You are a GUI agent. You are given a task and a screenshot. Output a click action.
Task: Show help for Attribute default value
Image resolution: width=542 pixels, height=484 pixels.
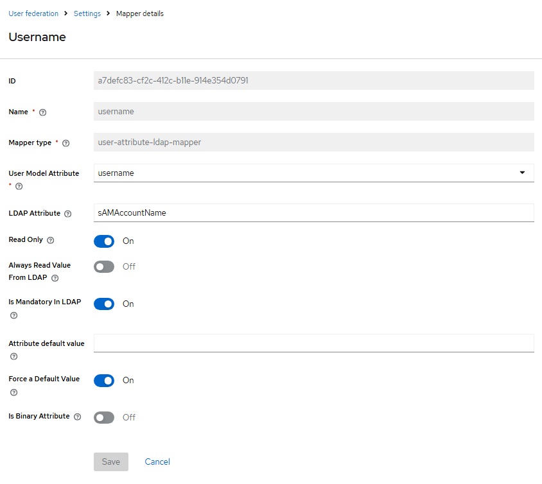(14, 356)
